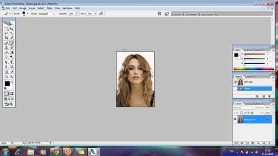Open the Opacity slider arrow in options bar

coord(76,13)
